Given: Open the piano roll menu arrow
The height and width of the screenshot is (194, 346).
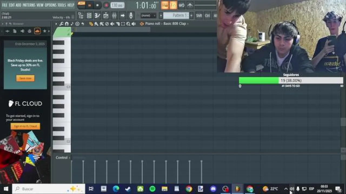Looking at the screenshot, I should point(56,24).
